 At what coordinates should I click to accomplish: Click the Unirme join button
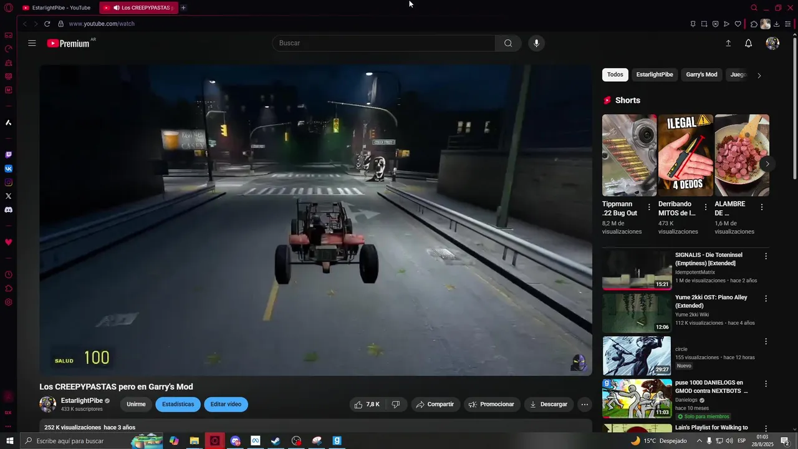click(x=136, y=404)
